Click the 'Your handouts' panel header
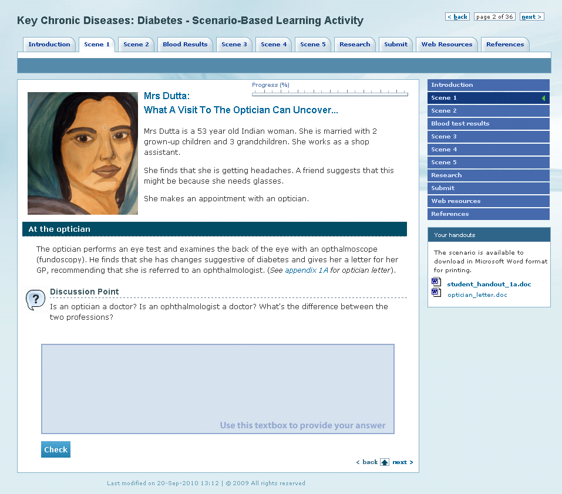 click(x=489, y=235)
